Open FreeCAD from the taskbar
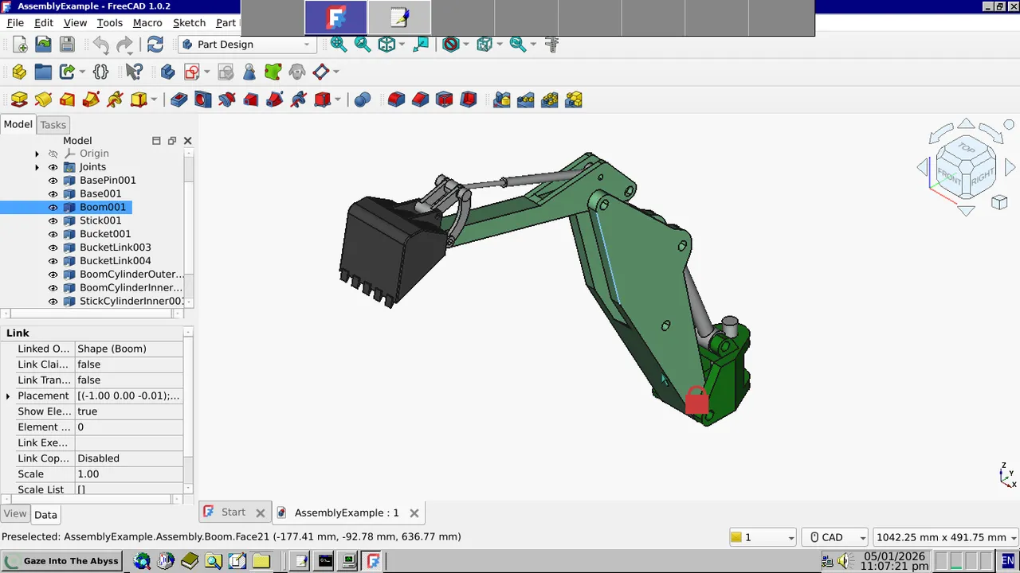Viewport: 1020px width, 573px height. click(373, 561)
